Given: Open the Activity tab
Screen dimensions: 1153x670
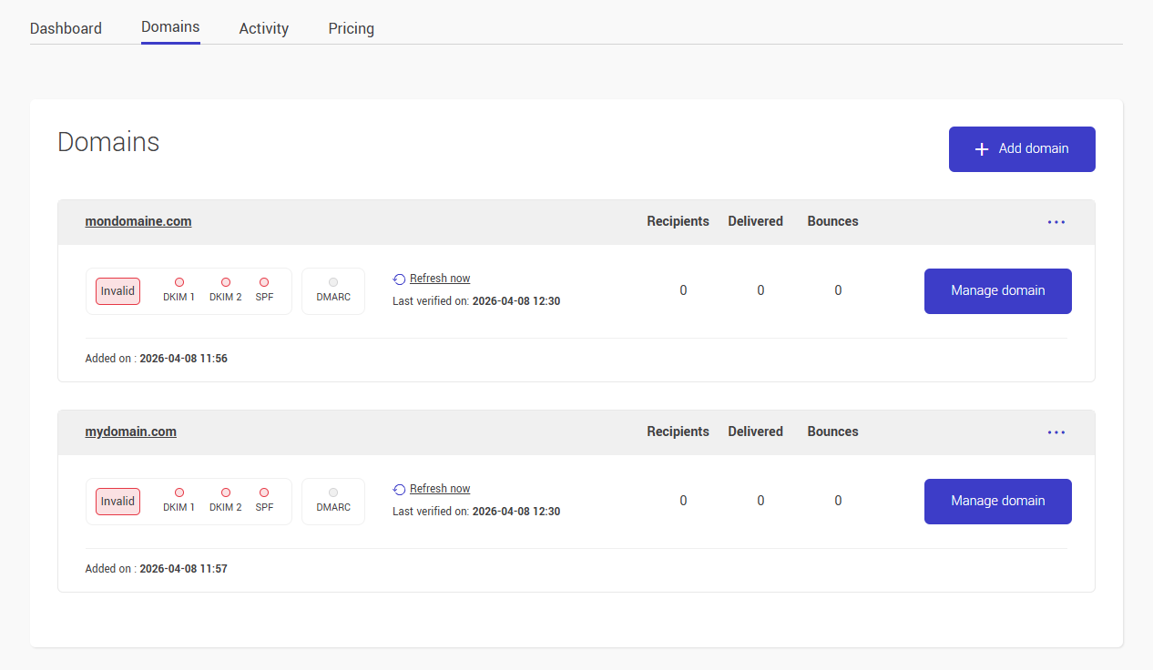Looking at the screenshot, I should (264, 28).
